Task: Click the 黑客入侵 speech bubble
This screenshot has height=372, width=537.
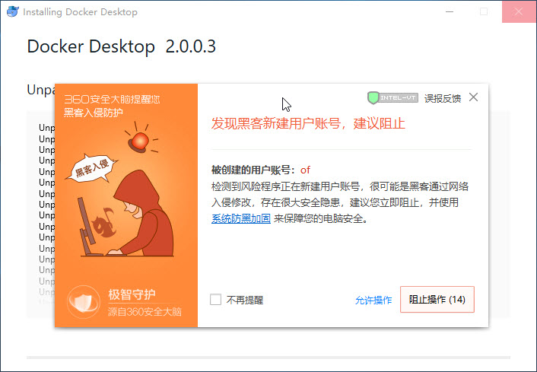Action: coord(92,168)
